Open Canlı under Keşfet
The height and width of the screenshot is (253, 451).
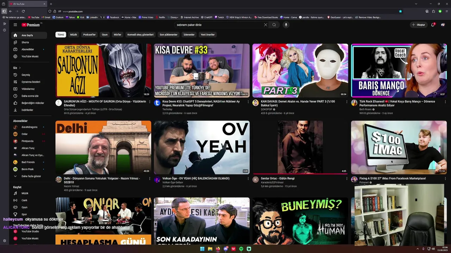[29, 200]
